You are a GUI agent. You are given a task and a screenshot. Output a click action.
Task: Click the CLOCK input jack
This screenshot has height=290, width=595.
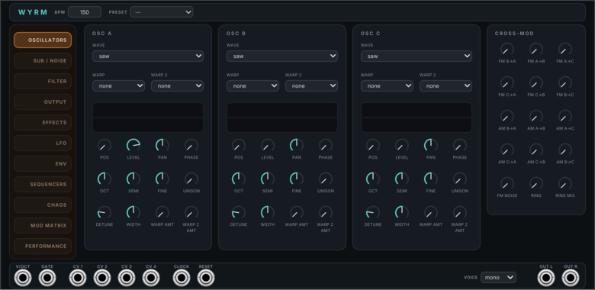(x=182, y=278)
